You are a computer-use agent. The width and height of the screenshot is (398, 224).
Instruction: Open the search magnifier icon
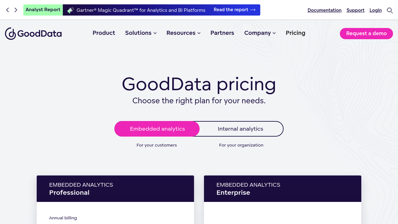pos(390,10)
